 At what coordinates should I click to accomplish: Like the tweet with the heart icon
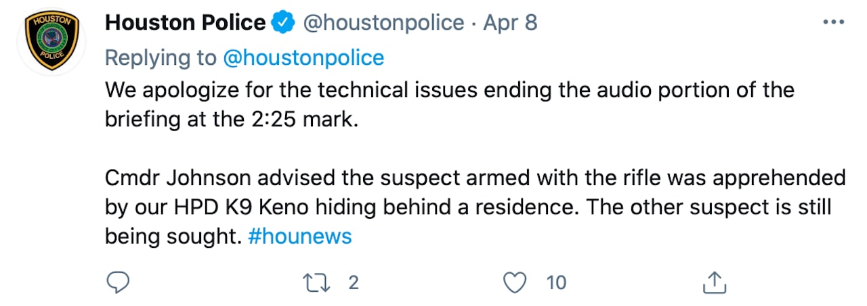click(516, 282)
